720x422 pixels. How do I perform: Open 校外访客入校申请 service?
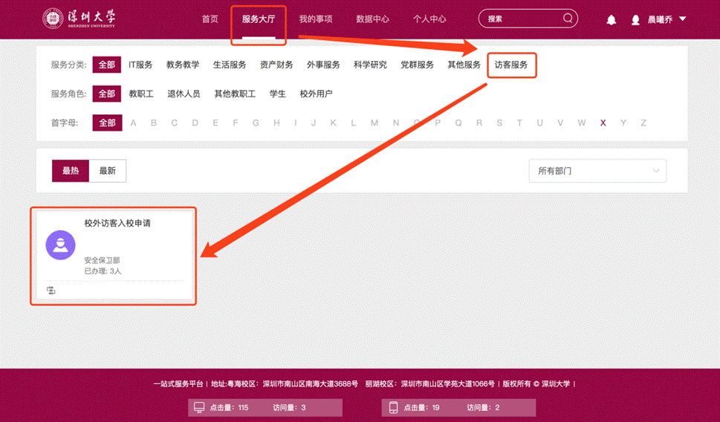coord(117,223)
